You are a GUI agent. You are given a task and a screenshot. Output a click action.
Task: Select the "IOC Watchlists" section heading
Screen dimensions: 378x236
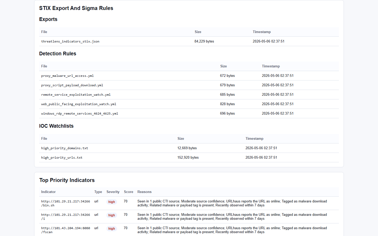point(56,126)
